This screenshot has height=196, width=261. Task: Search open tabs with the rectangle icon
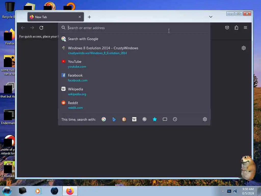[165, 119]
